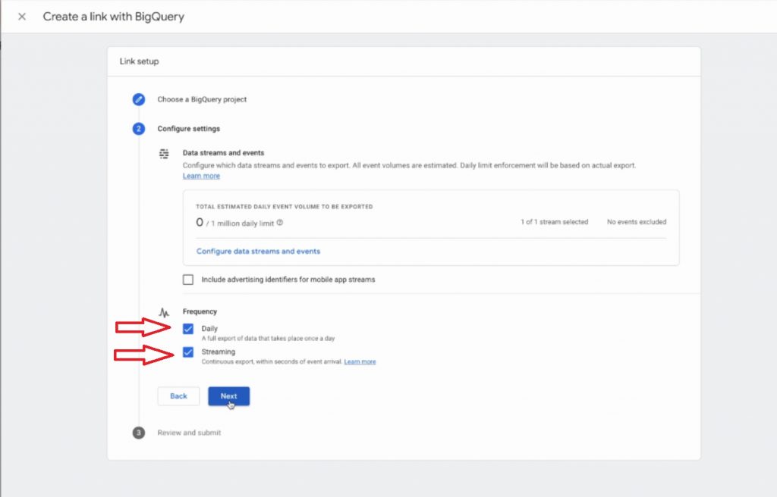Click the Daily export description text

point(268,339)
